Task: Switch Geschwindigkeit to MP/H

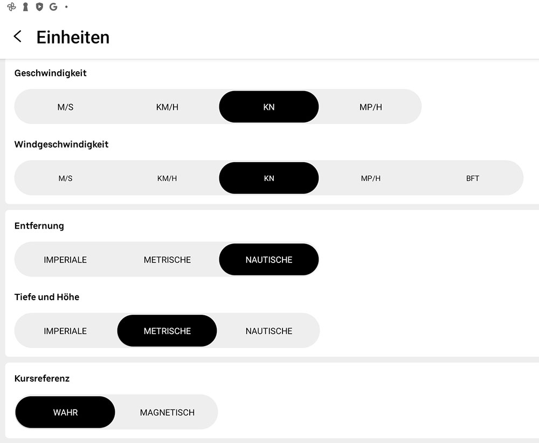Action: pos(370,107)
